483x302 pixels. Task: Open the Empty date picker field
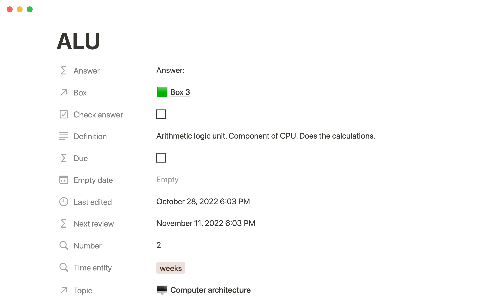pyautogui.click(x=167, y=180)
